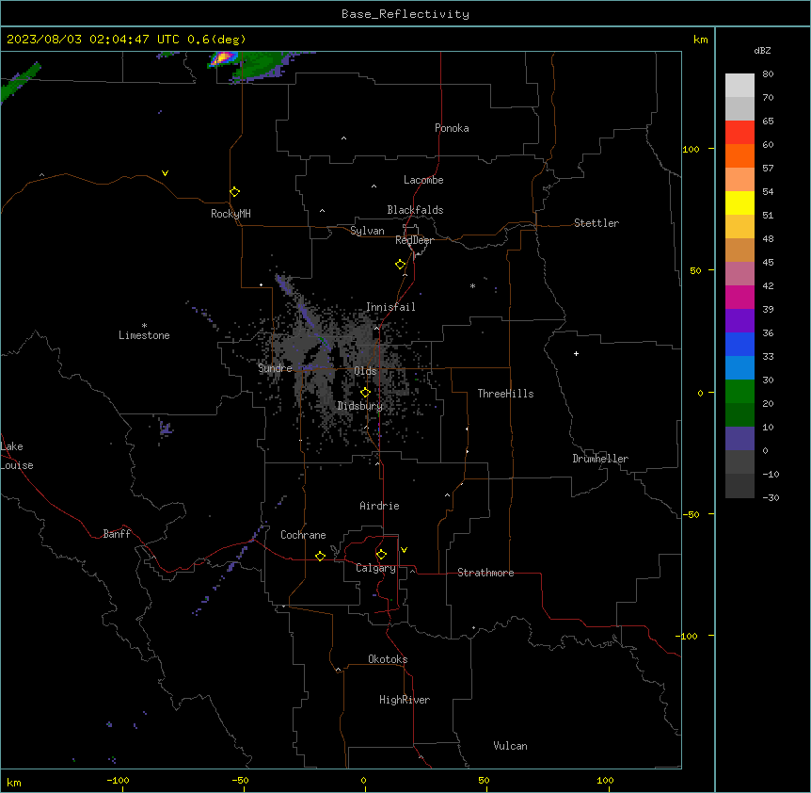
Task: Click the RockyMH label
Action: [231, 214]
